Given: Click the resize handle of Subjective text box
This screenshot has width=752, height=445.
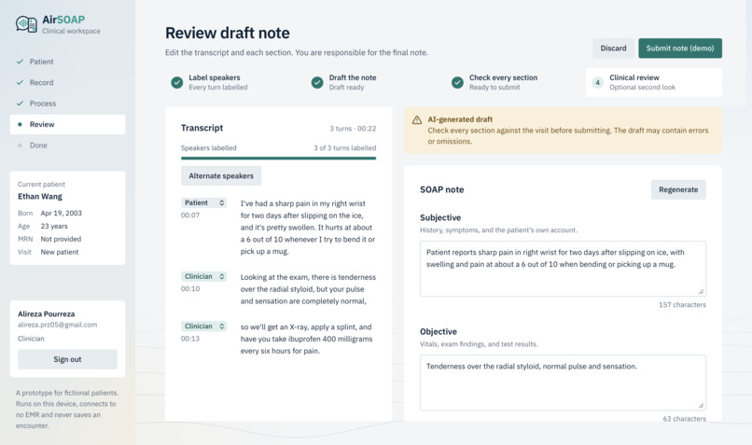Looking at the screenshot, I should tap(701, 291).
